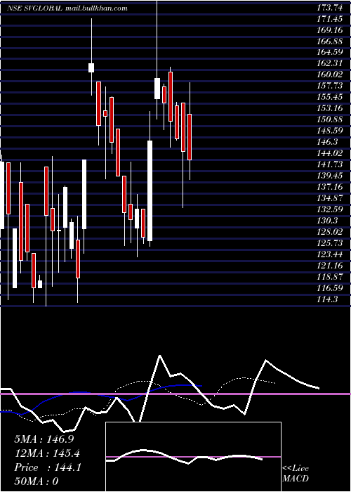
Task: Click the 162.31 price axis label
Action: tap(330, 63)
